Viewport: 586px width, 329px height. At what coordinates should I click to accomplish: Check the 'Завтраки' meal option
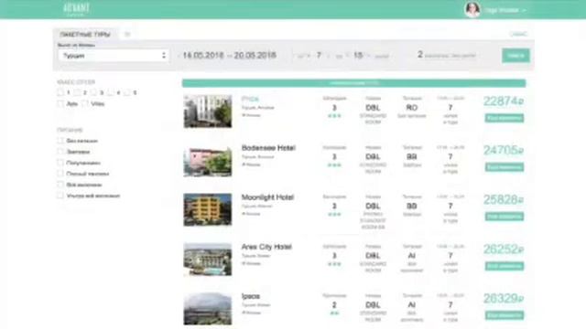(x=60, y=152)
